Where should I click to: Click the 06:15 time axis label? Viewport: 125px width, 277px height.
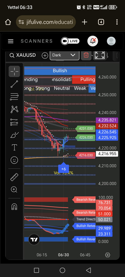click(42, 255)
